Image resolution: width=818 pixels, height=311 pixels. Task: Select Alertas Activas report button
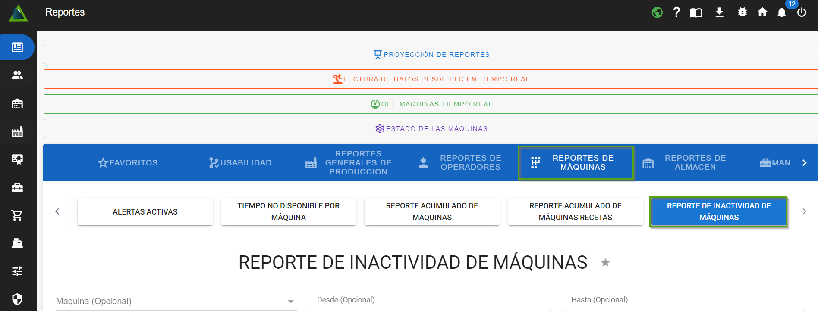click(x=145, y=212)
